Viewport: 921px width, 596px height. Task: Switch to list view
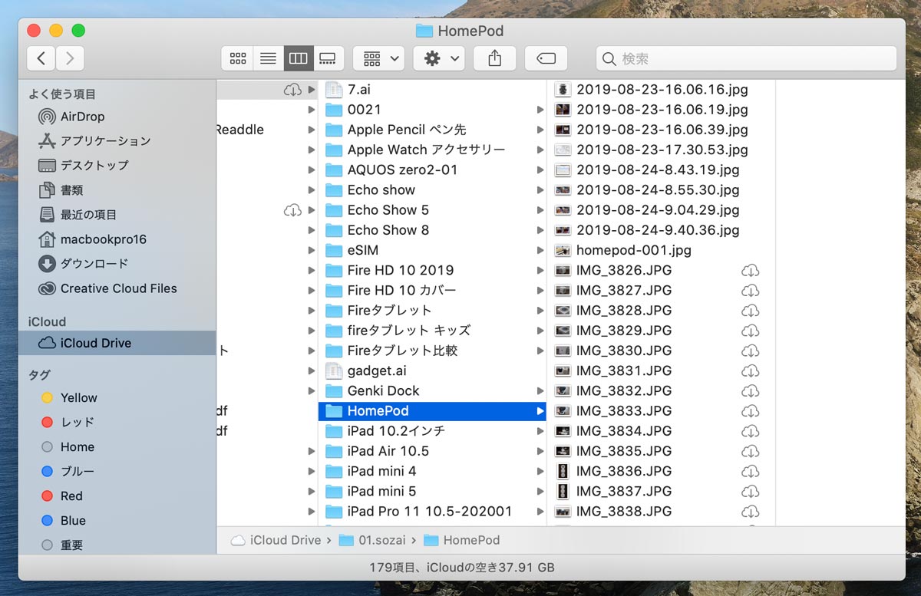tap(268, 58)
